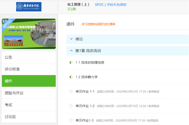Collapse the 第1章 流体流动 chevron
Viewport: 189px width, 125px height.
point(71,51)
